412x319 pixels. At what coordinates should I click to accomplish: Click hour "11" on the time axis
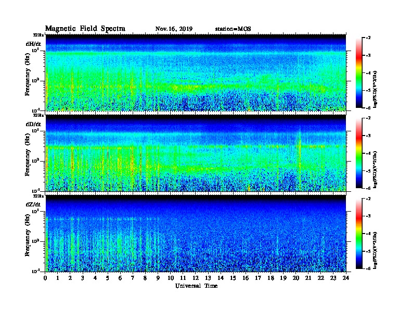[x=183, y=278]
